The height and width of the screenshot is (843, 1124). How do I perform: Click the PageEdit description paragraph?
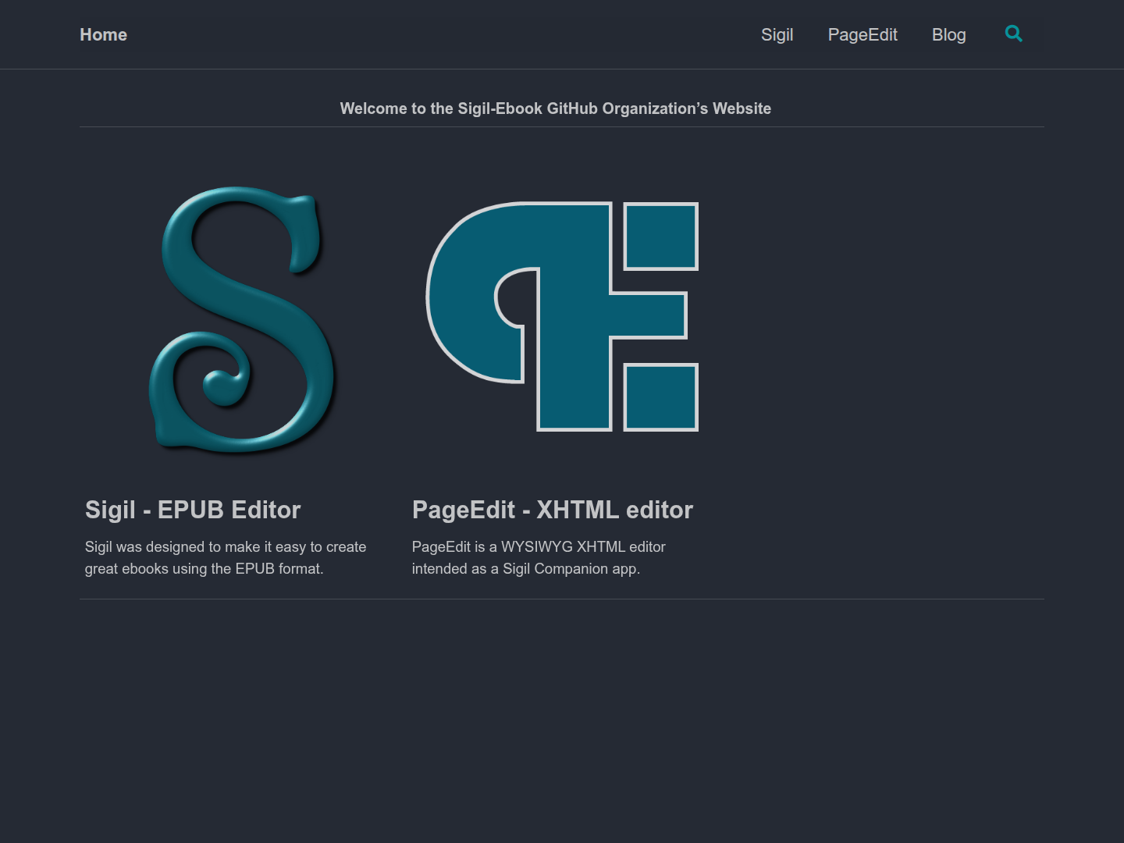tap(539, 558)
